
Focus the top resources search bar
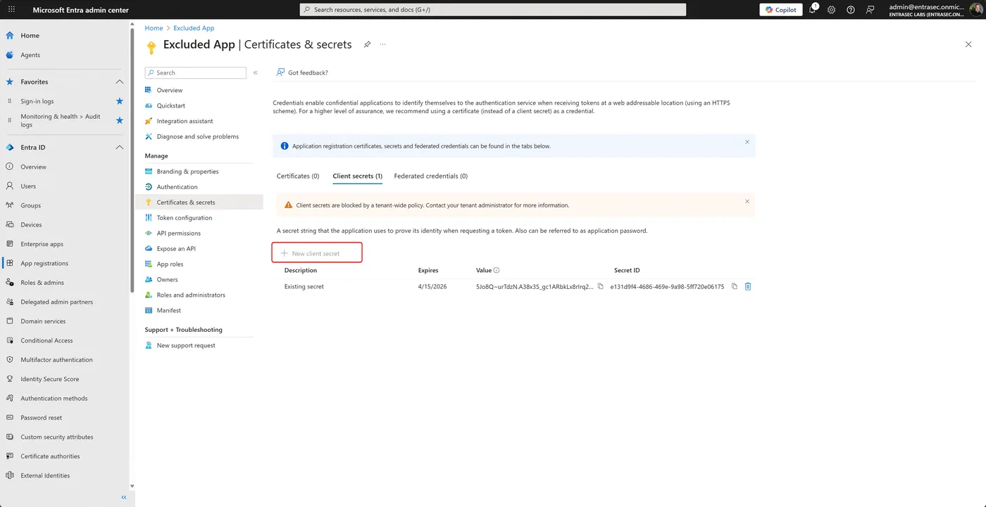point(492,10)
